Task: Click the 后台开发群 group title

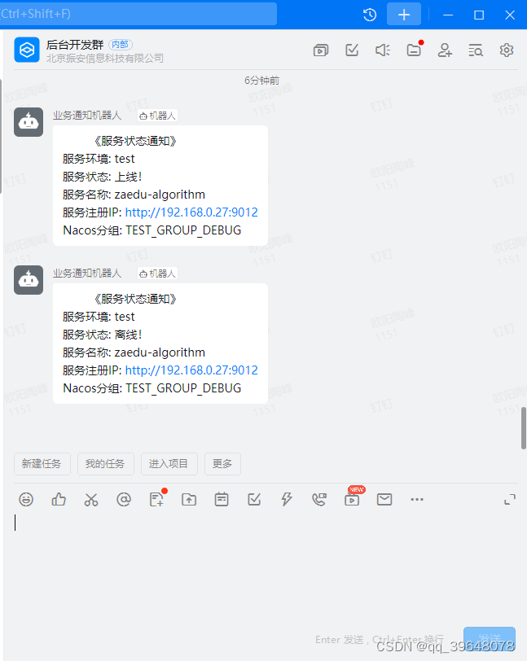Action: pos(75,44)
